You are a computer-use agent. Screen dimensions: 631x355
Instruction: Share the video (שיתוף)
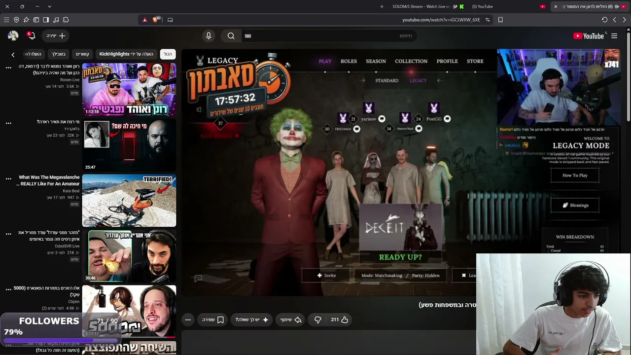click(x=291, y=319)
